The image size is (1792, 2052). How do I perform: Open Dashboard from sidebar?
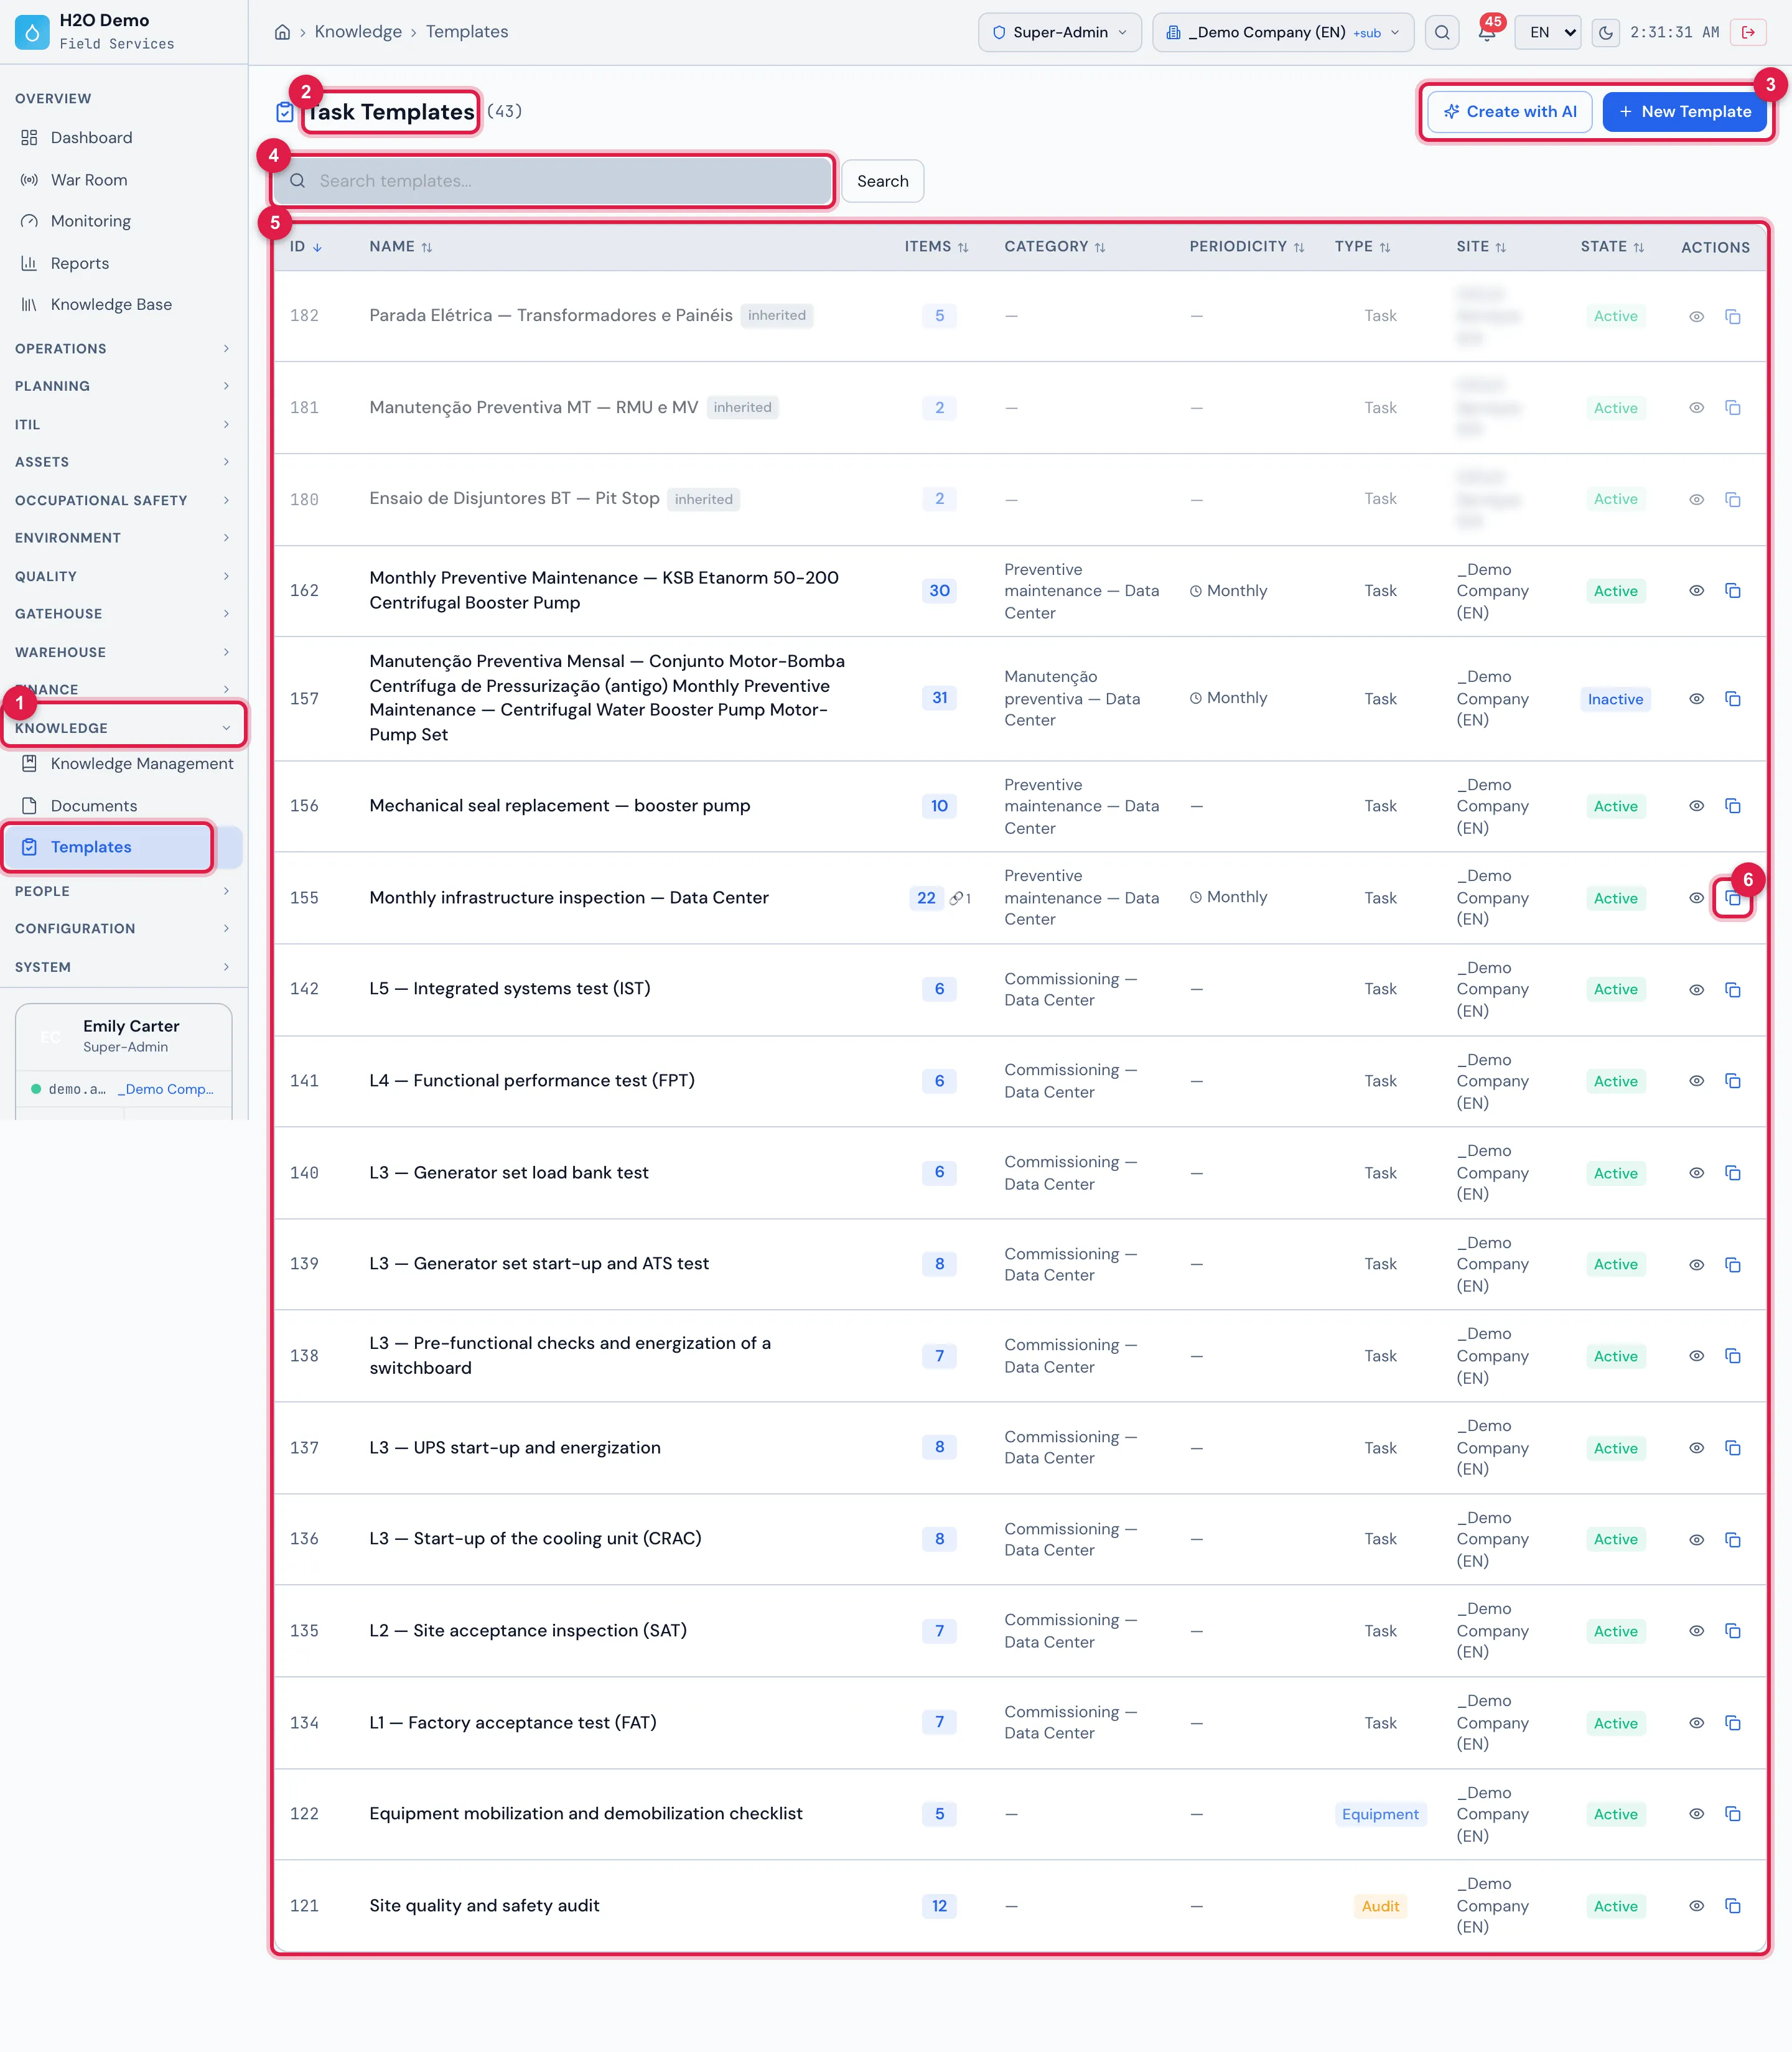coord(124,138)
